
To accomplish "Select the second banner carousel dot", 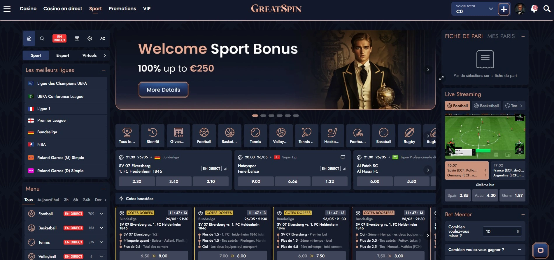I will (x=263, y=116).
